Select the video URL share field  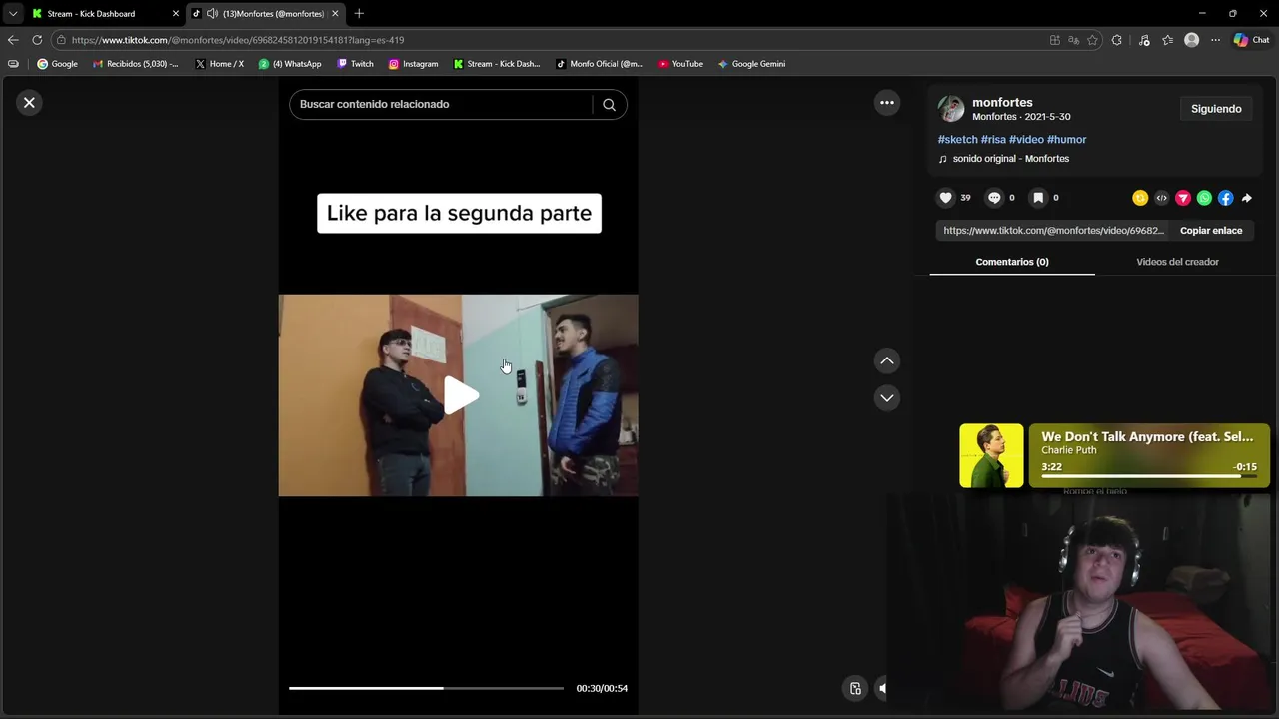[x=1053, y=231]
